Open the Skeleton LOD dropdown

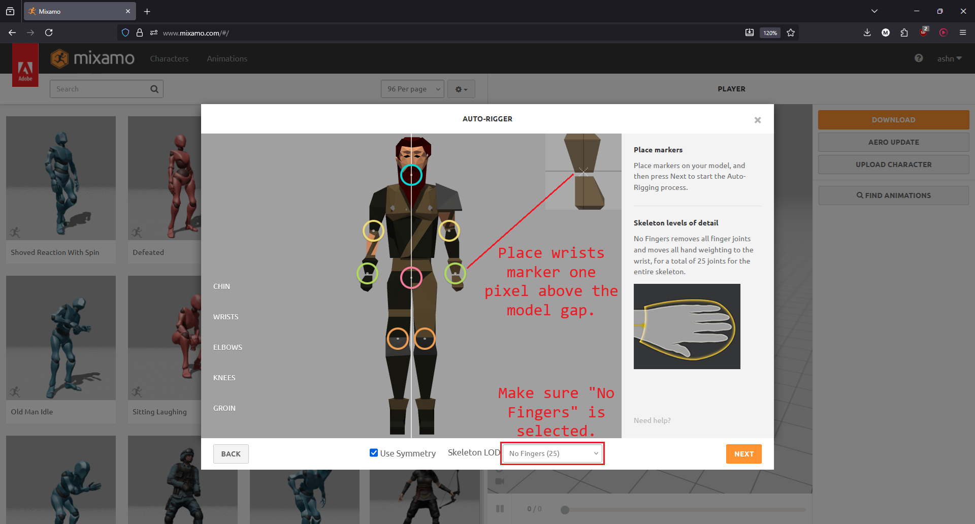tap(552, 453)
